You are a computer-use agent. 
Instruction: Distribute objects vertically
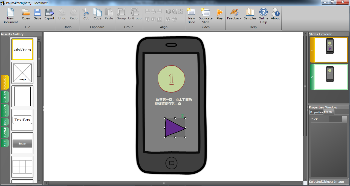coord(175,19)
